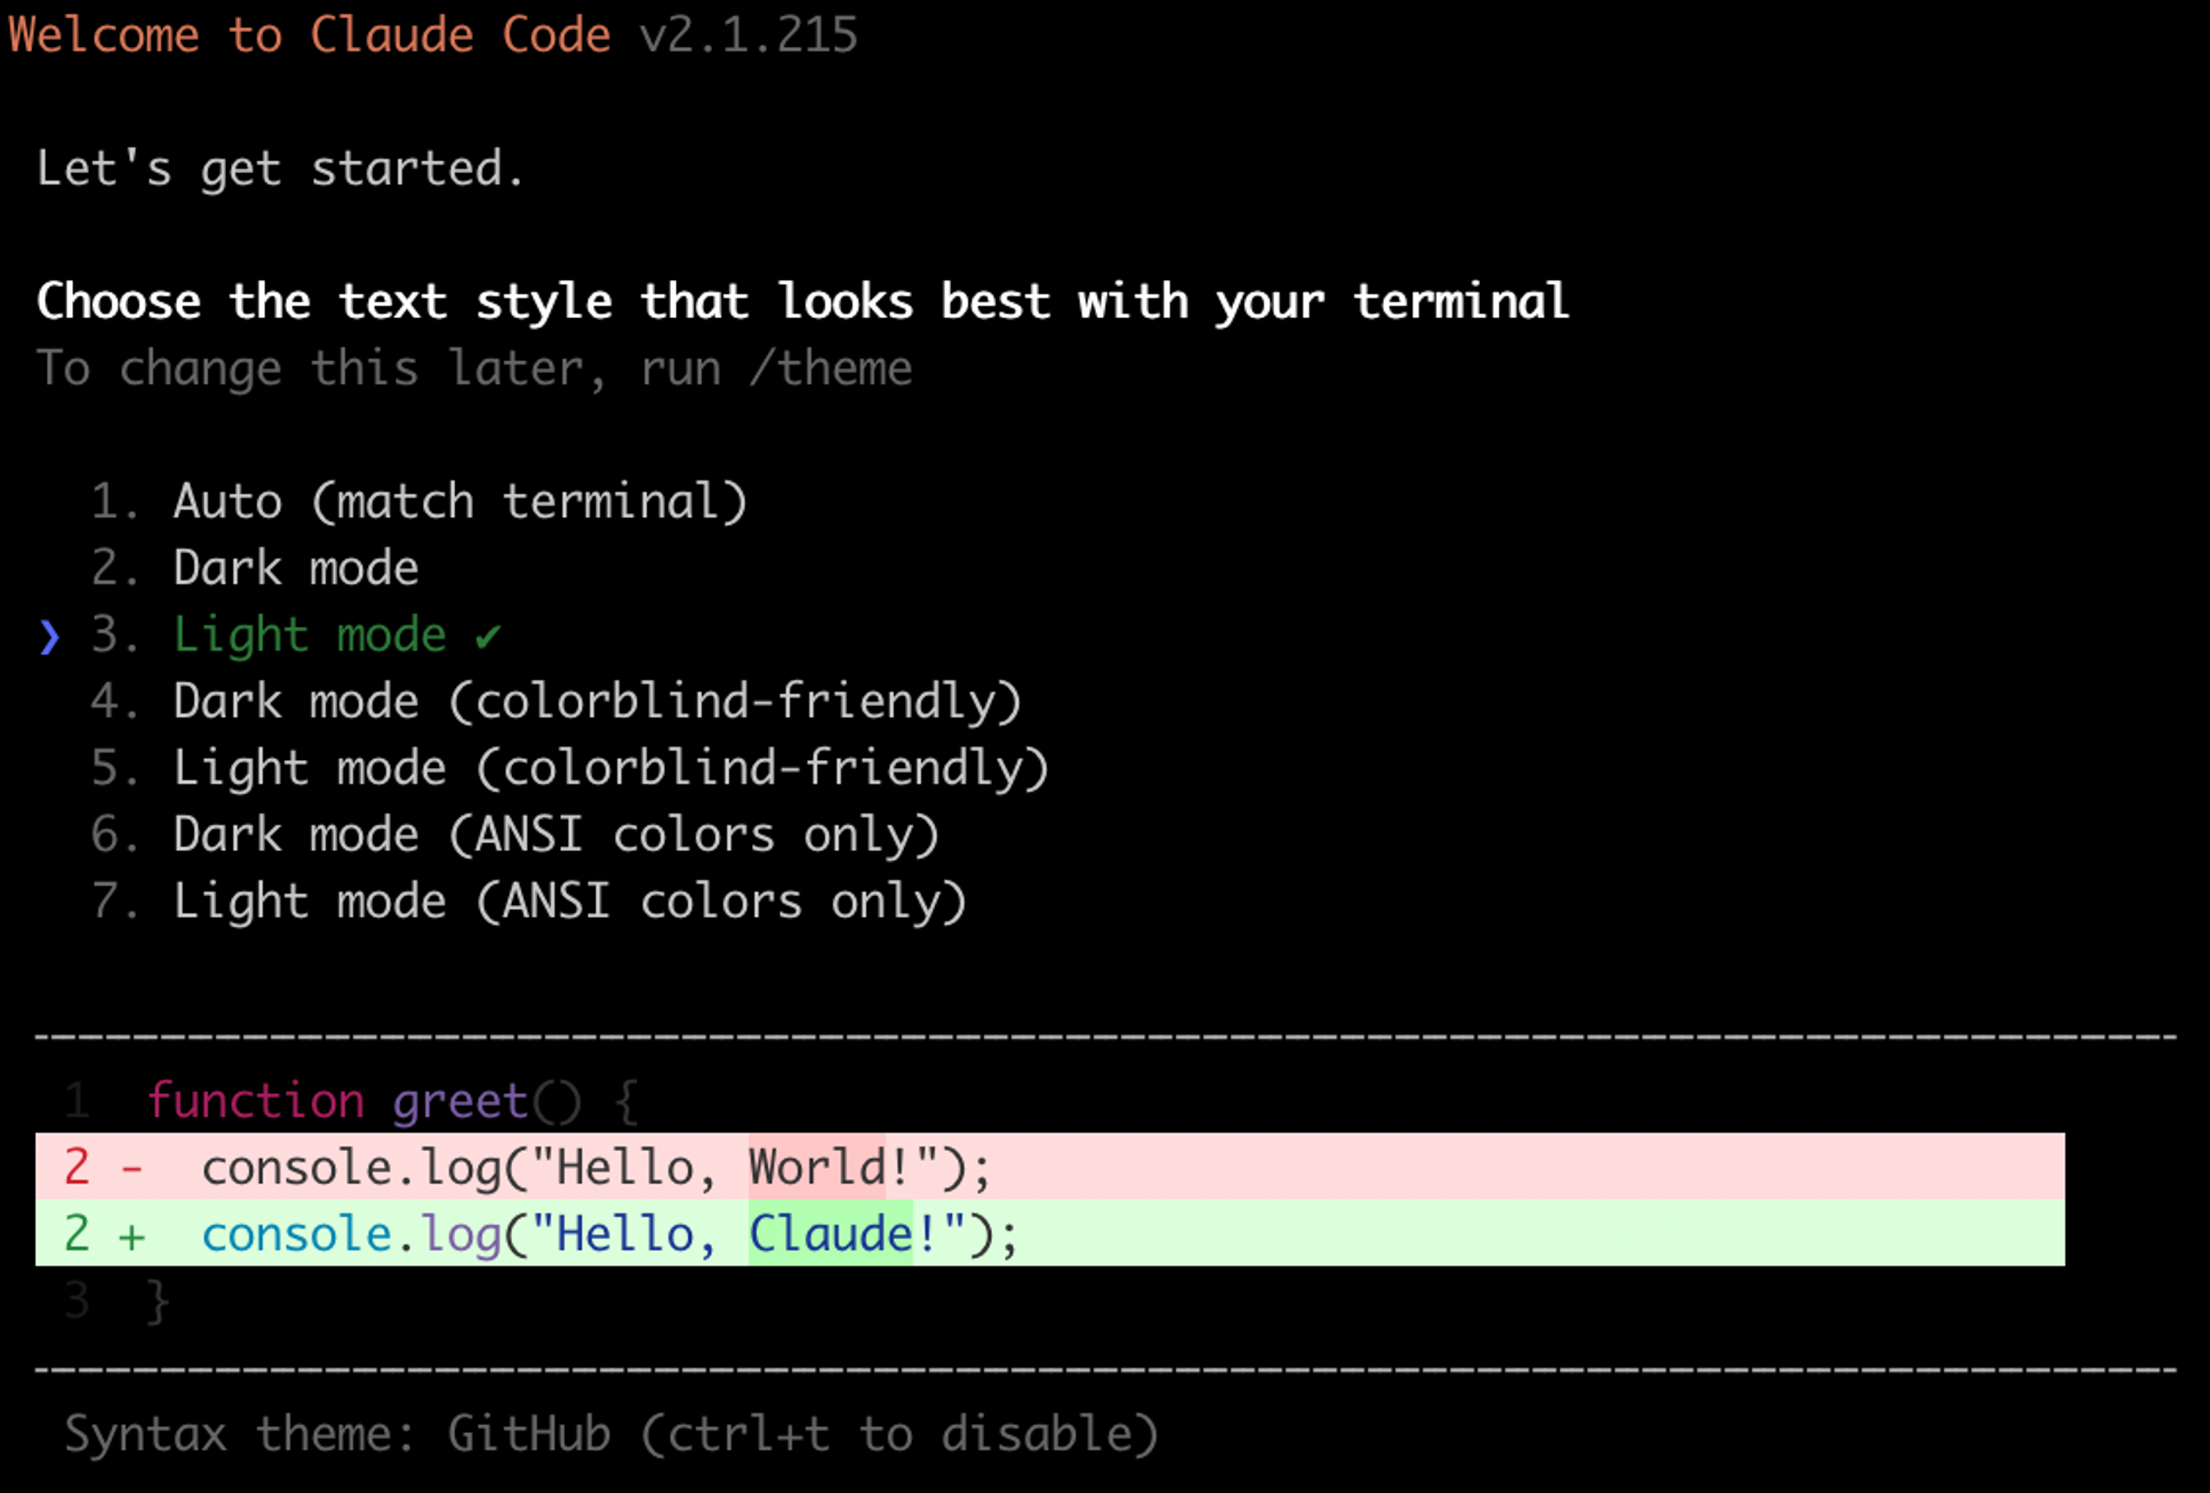Select the highlighted Light mode option

coord(296,634)
